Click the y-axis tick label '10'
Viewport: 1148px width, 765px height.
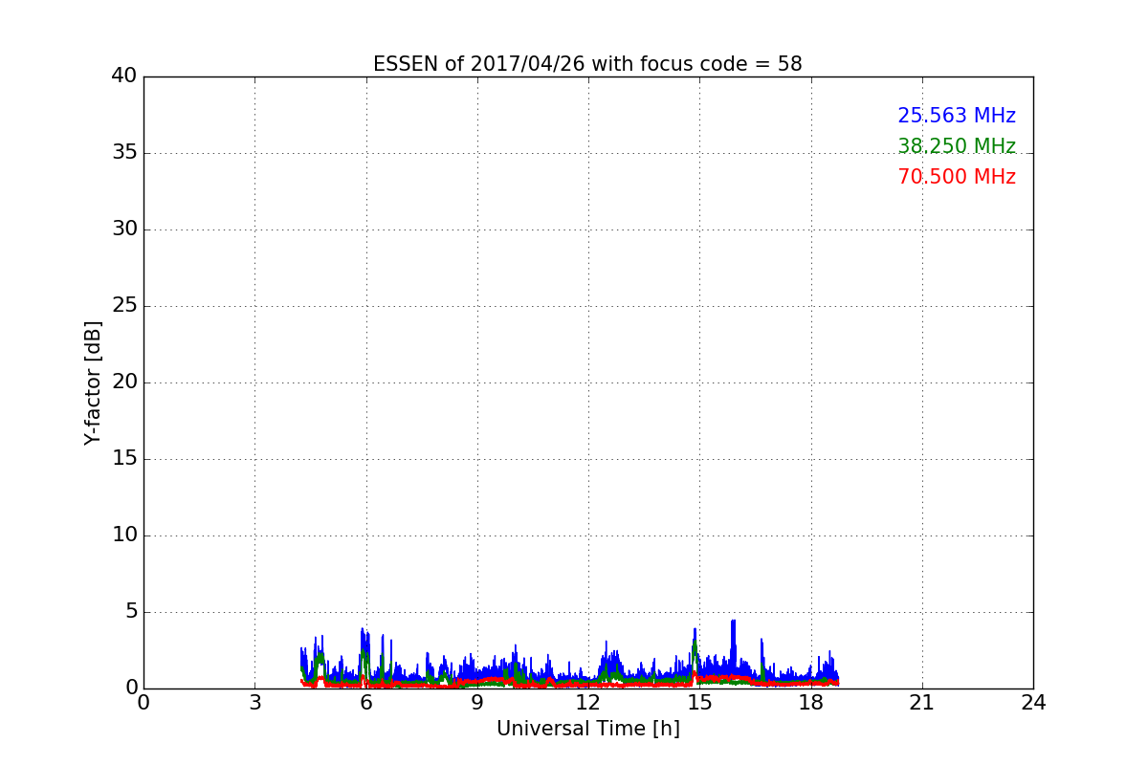click(124, 535)
